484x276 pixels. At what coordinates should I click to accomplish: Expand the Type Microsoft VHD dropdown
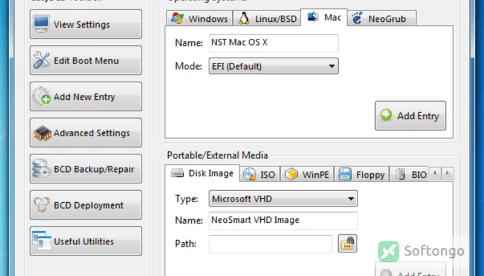[x=283, y=199]
